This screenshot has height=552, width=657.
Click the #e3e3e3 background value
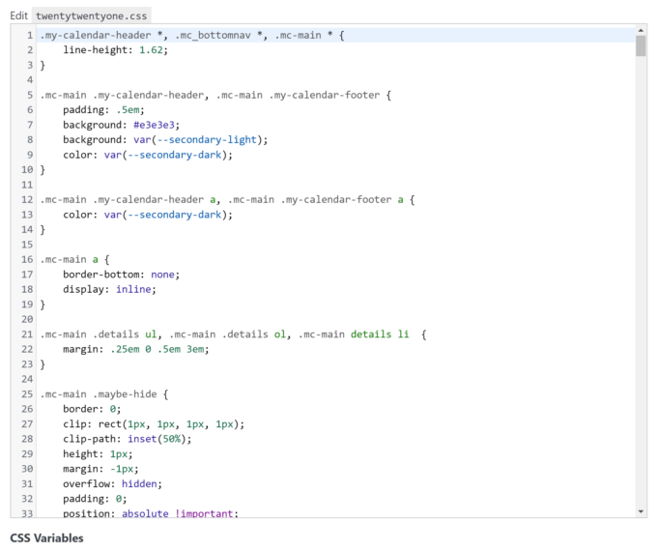tap(154, 125)
